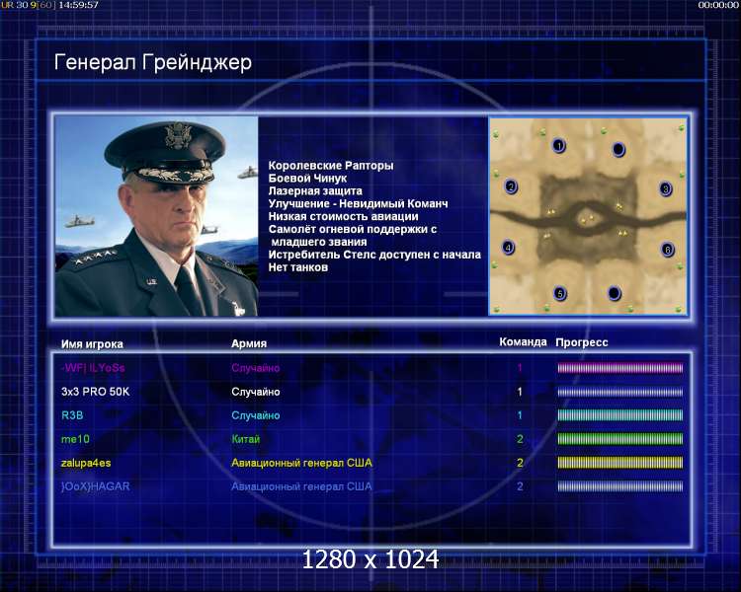Click the 14:59:57 clock readout
The height and width of the screenshot is (592, 741).
point(78,5)
